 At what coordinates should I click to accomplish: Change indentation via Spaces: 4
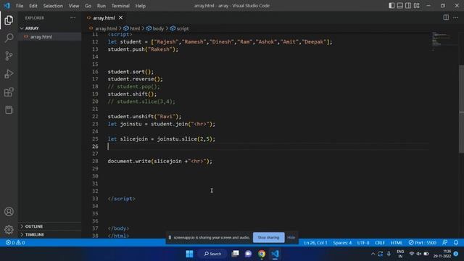pyautogui.click(x=342, y=243)
